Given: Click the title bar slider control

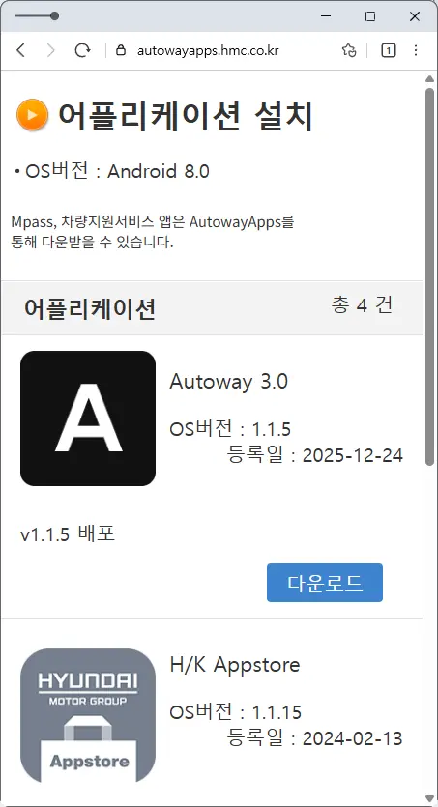Looking at the screenshot, I should [x=37, y=16].
